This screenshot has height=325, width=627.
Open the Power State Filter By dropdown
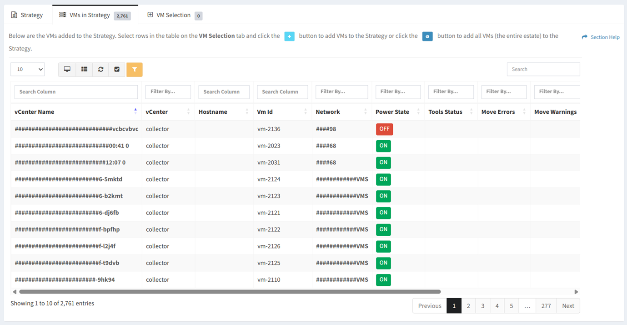click(398, 91)
